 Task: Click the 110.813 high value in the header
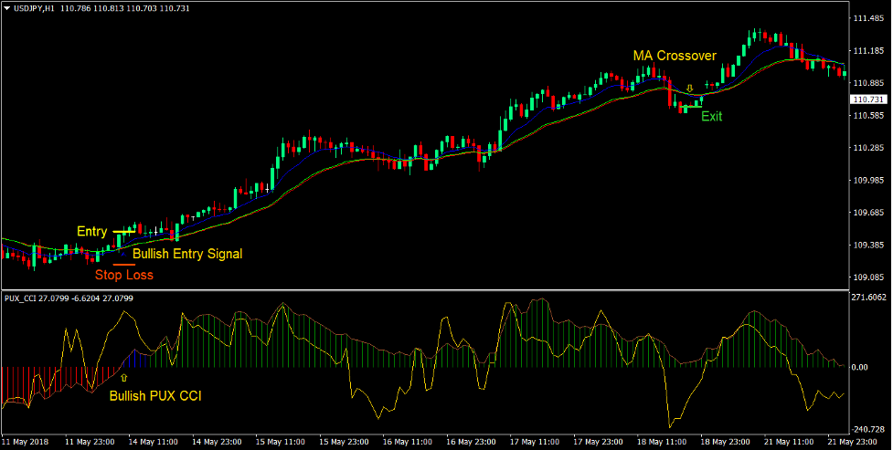coord(108,8)
